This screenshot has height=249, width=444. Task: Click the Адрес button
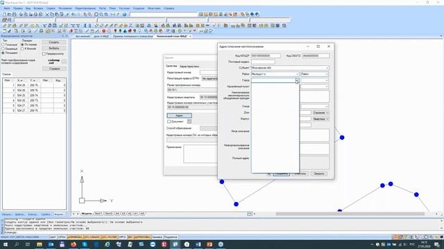[x=179, y=116]
